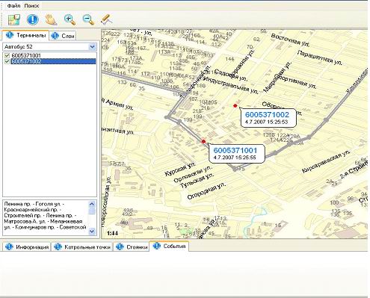Image resolution: width=370 pixels, height=298 pixels.
Task: Click route description scroll down arrow
Action: click(92, 232)
